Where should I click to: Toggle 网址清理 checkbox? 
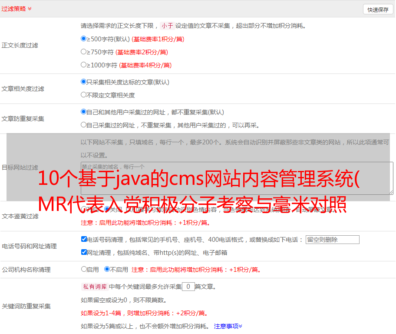click(84, 252)
